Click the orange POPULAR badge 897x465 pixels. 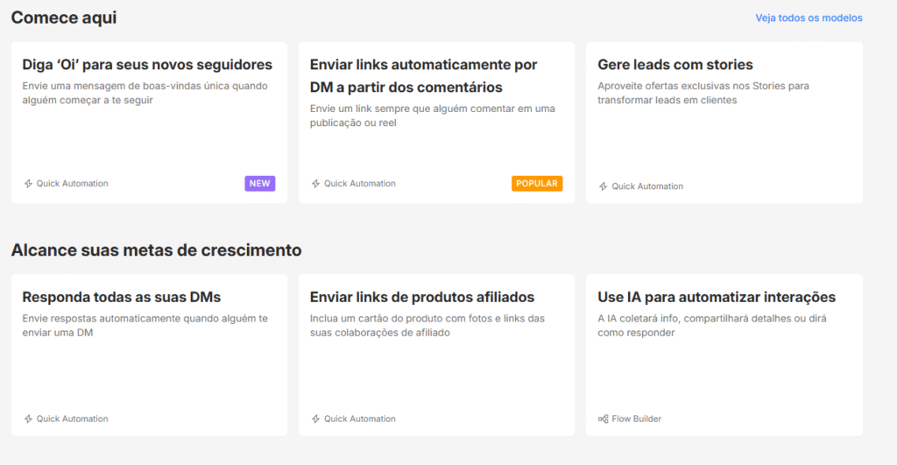[537, 184]
